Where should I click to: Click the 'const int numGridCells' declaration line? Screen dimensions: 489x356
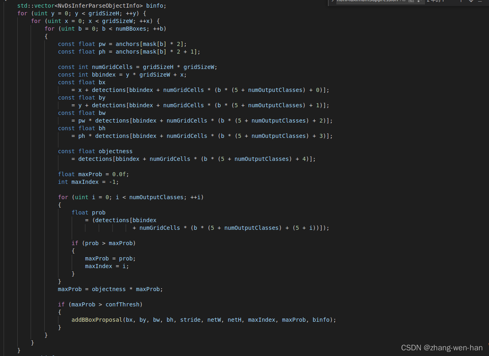click(x=138, y=67)
